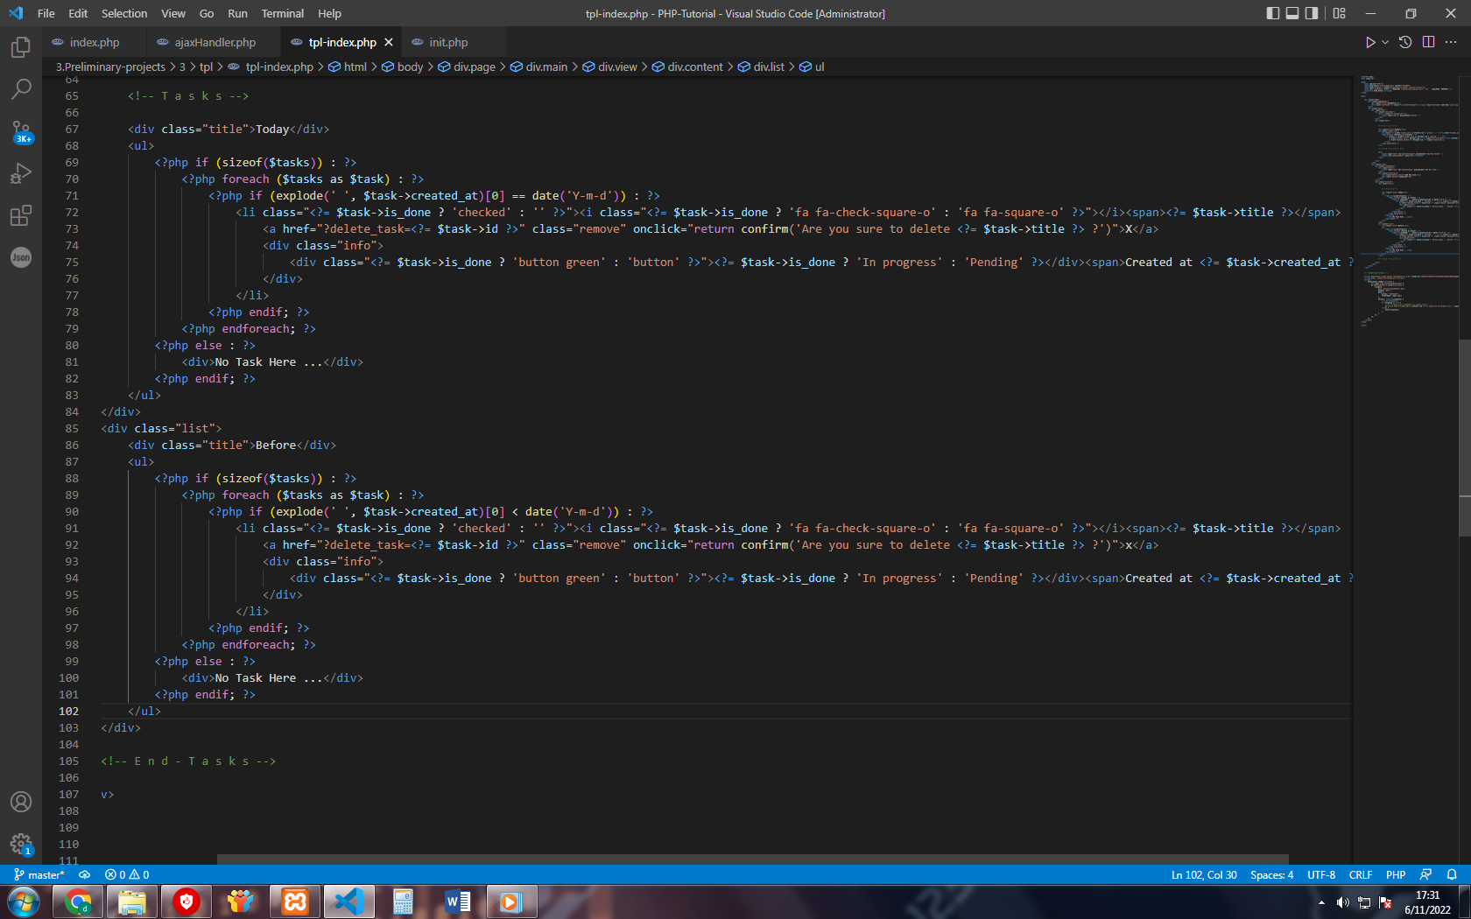The width and height of the screenshot is (1471, 919).
Task: Toggle the secondary side bar layout button
Action: (1312, 13)
